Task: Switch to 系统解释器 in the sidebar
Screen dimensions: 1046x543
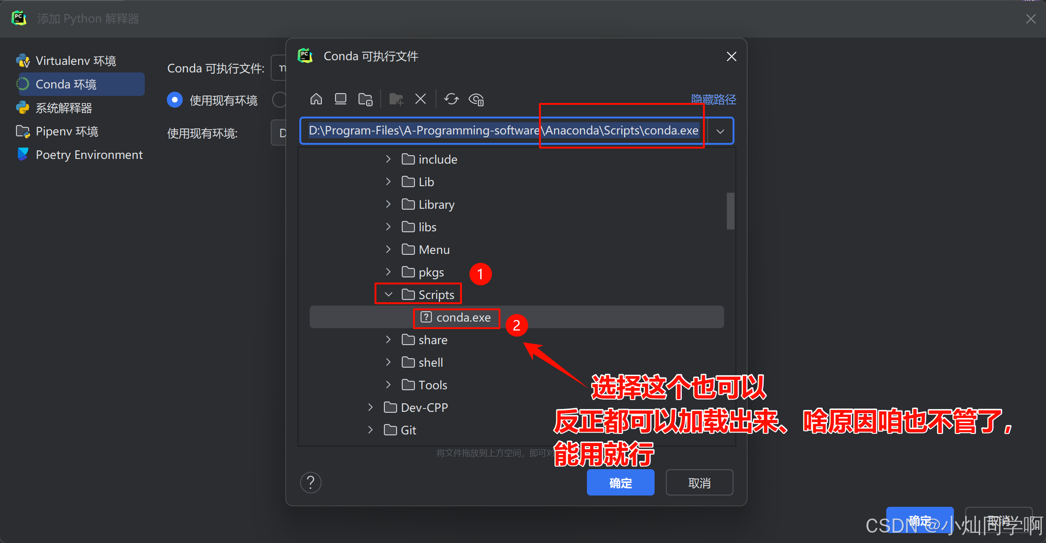Action: tap(63, 108)
